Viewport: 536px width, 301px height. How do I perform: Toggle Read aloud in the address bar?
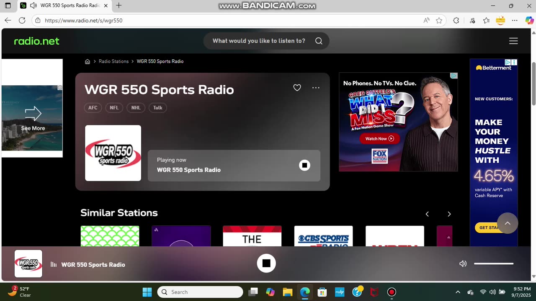(426, 20)
